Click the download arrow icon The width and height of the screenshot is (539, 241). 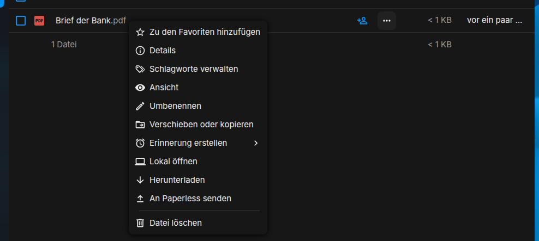coord(140,180)
